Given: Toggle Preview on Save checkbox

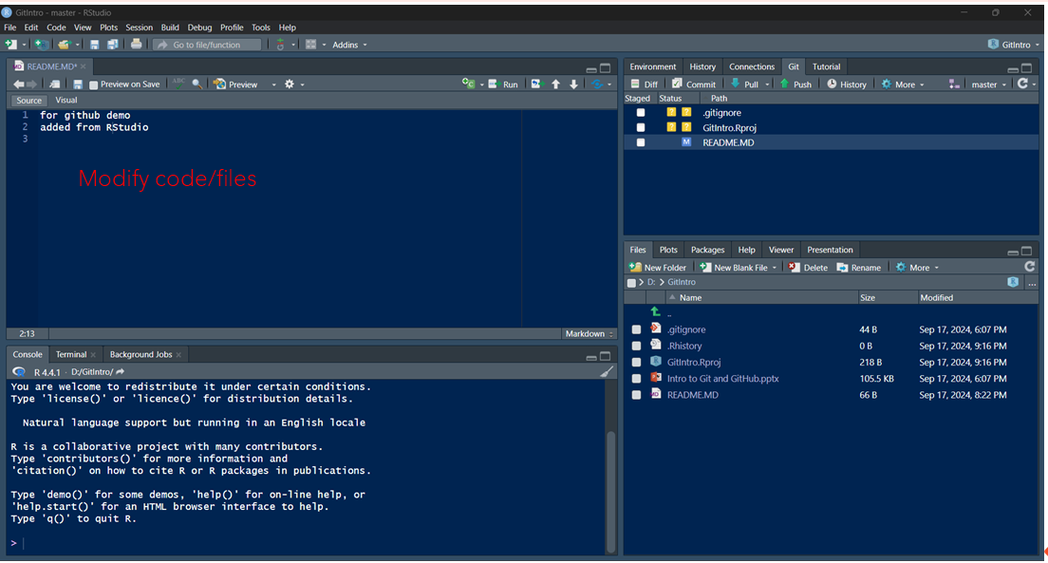Looking at the screenshot, I should (94, 84).
